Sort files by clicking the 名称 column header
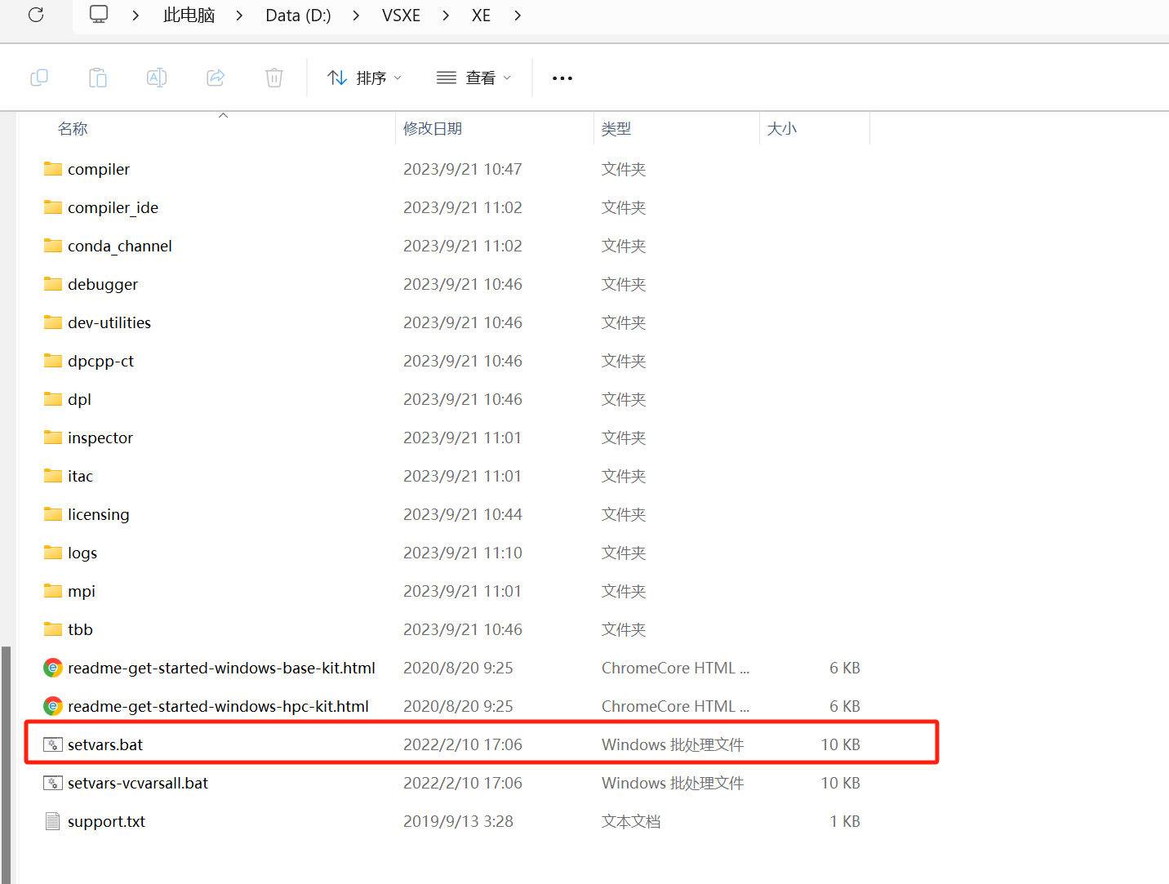1169x884 pixels. coord(73,128)
